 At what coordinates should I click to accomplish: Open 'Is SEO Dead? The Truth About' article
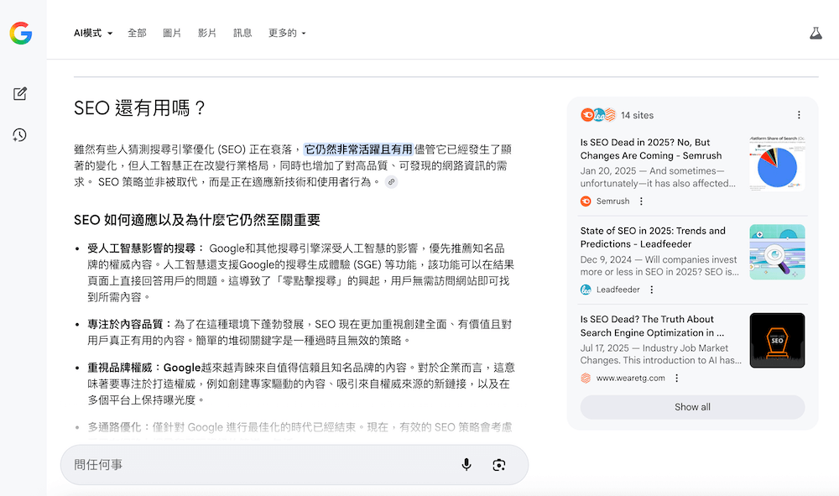click(x=652, y=326)
